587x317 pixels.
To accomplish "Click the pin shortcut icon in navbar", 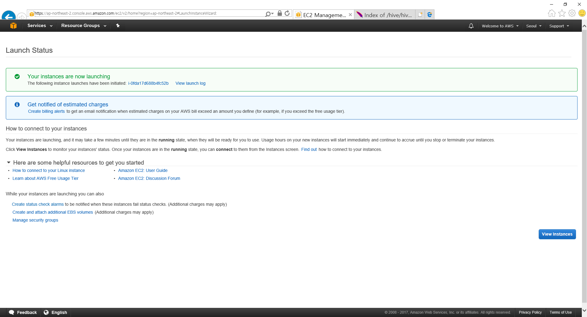I will [x=118, y=26].
